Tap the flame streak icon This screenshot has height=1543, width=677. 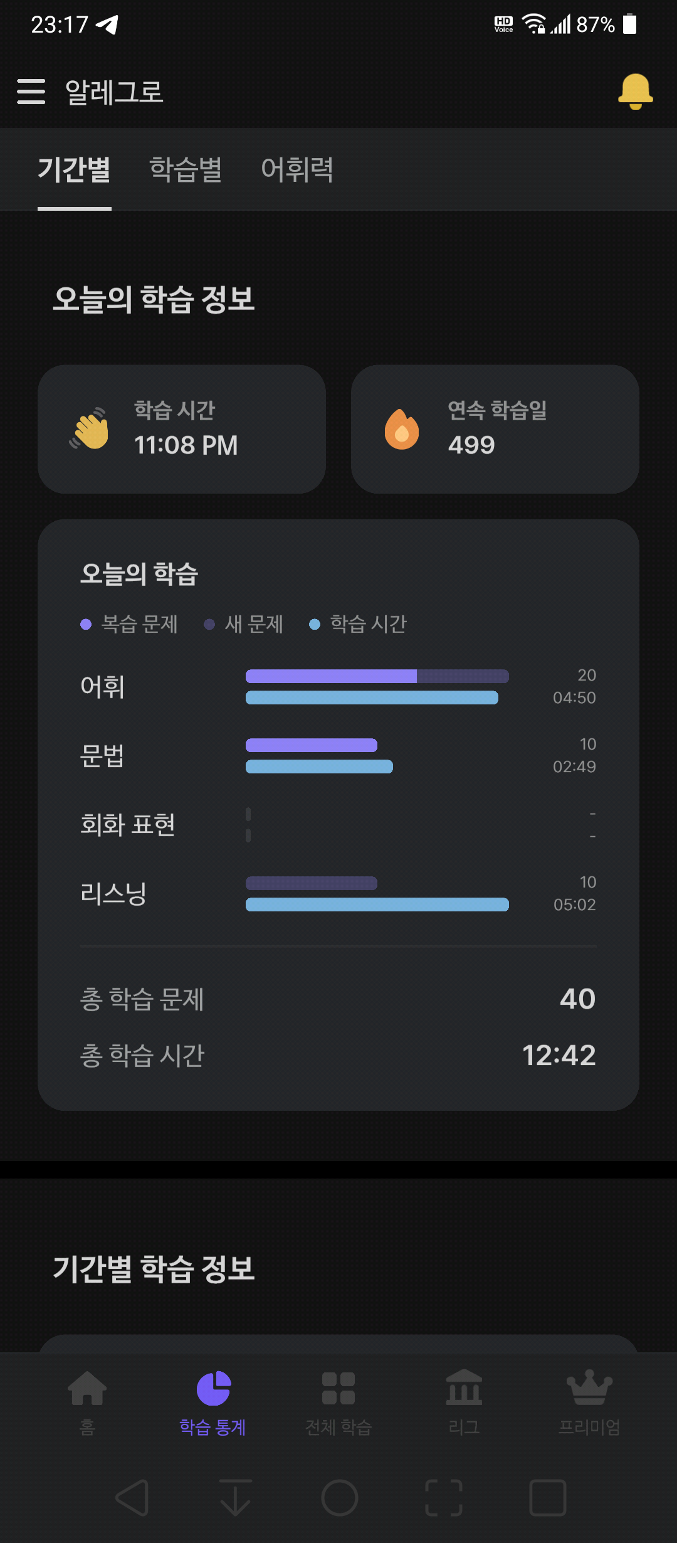[402, 429]
